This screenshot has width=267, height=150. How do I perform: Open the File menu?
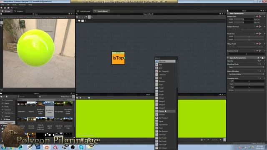tap(3, 5)
